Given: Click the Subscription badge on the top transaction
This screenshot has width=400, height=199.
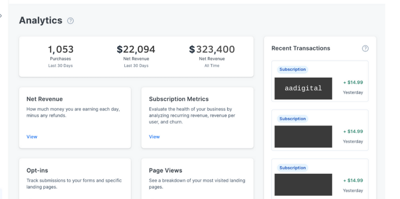Looking at the screenshot, I should coord(292,69).
